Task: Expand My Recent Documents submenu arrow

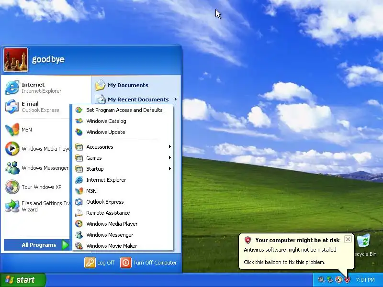Action: [x=176, y=99]
